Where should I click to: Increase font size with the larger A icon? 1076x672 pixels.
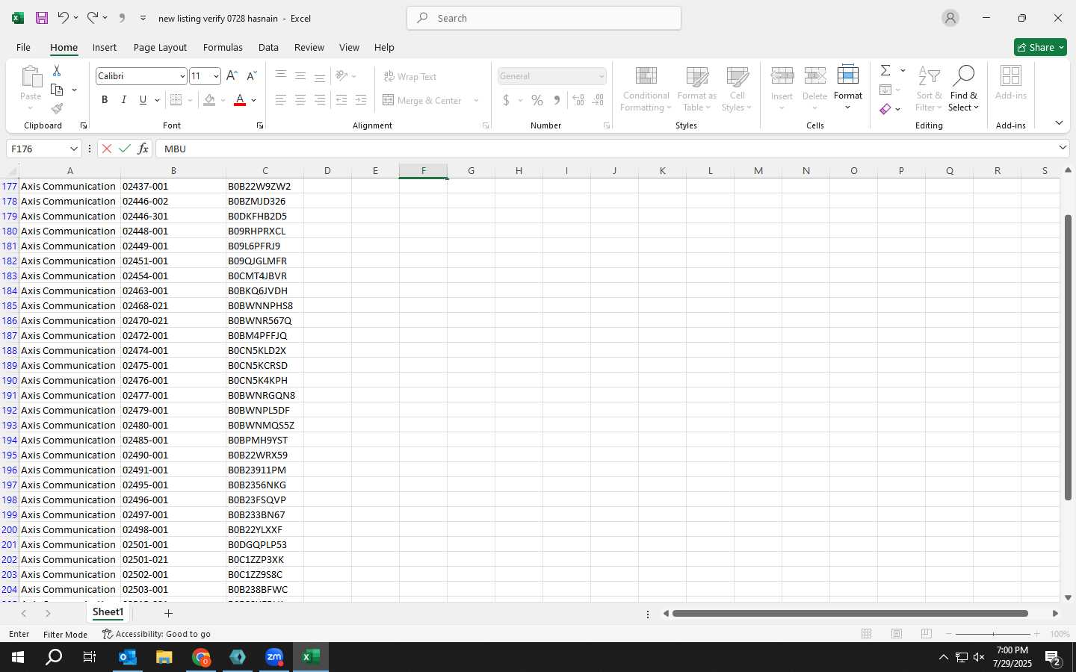pos(232,75)
